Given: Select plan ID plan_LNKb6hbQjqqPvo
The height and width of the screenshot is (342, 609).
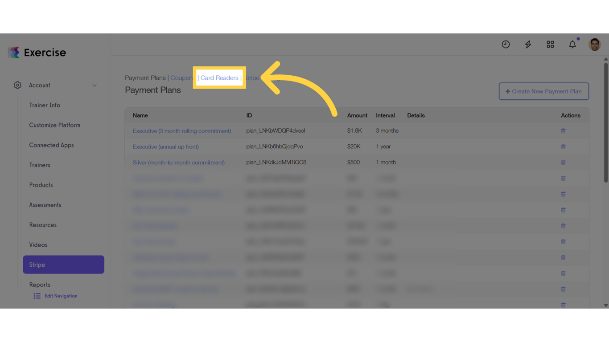Looking at the screenshot, I should 275,147.
